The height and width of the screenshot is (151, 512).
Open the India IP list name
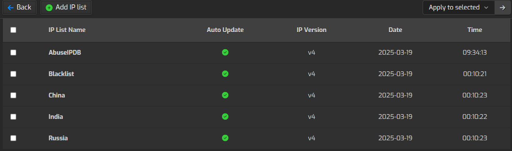pos(56,117)
